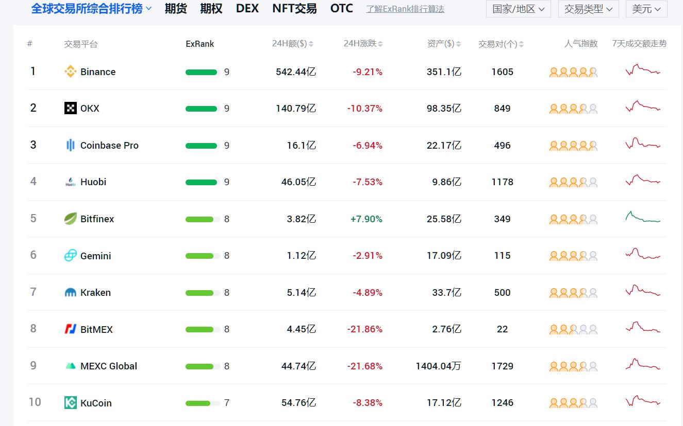
Task: Click Binance ExRank score bar
Action: 203,72
